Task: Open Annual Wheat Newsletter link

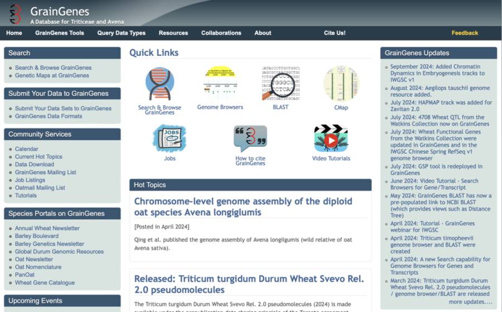Action: point(47,228)
